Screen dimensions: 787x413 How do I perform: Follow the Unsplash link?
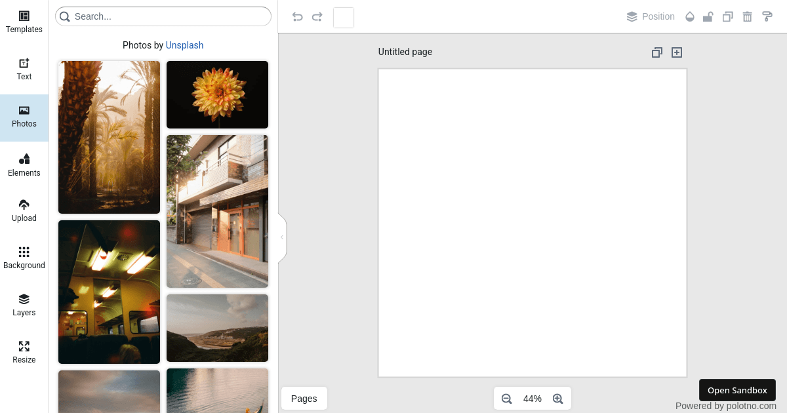(184, 45)
